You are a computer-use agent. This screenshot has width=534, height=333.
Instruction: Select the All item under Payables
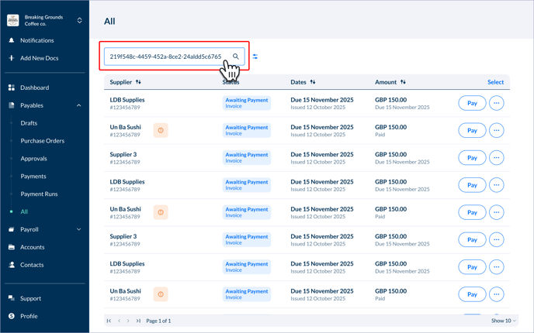[24, 211]
